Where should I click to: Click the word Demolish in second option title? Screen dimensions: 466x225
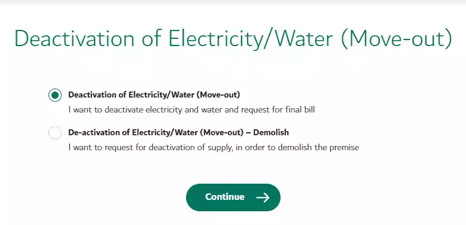tap(271, 132)
